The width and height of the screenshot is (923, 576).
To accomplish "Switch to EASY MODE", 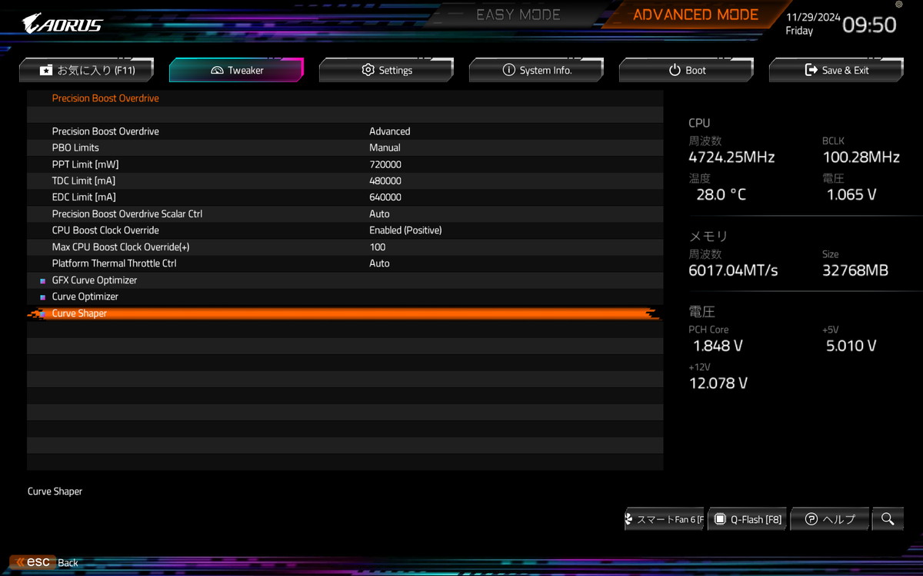I will point(518,15).
